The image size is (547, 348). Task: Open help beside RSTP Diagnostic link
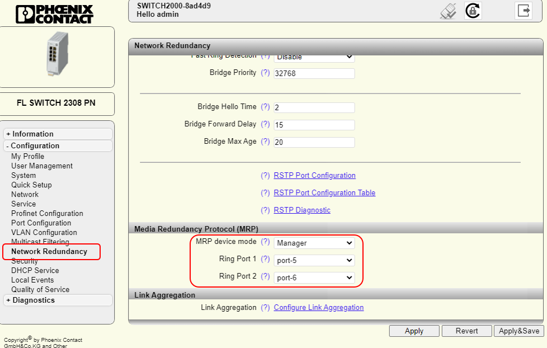[x=265, y=210]
